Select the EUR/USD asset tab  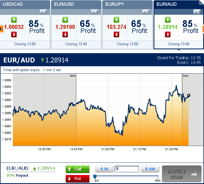pos(76,4)
